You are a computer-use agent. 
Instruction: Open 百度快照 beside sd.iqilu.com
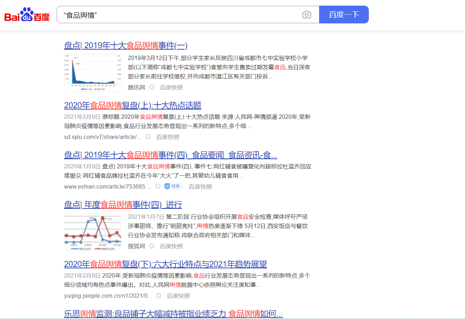168,137
